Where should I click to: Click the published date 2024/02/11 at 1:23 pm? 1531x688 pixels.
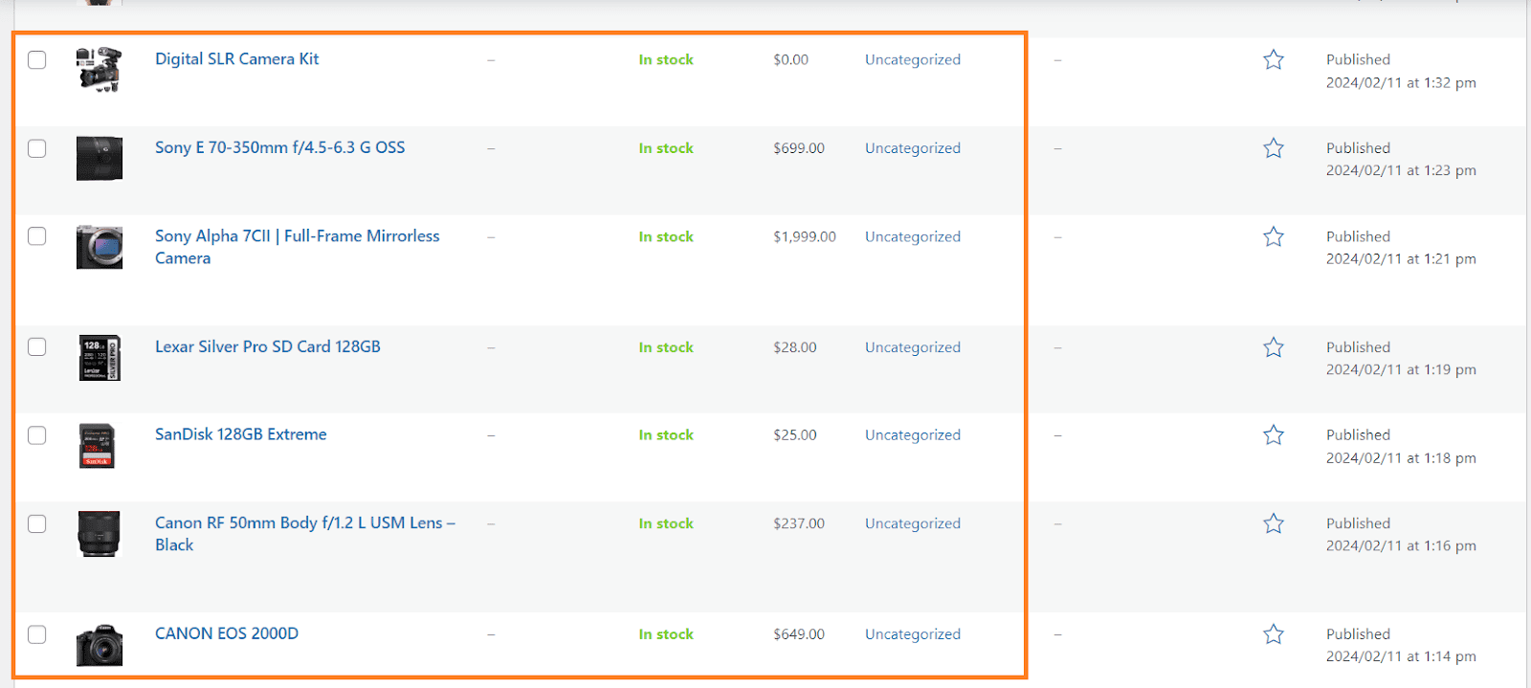click(x=1401, y=170)
